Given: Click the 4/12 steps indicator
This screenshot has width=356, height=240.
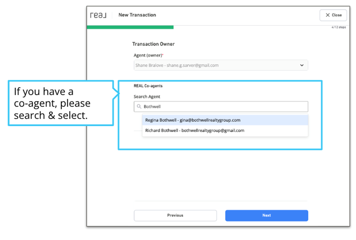Looking at the screenshot, I should pos(338,27).
